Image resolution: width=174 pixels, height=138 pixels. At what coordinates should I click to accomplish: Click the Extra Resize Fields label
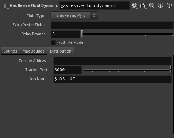pyautogui.click(x=29, y=25)
